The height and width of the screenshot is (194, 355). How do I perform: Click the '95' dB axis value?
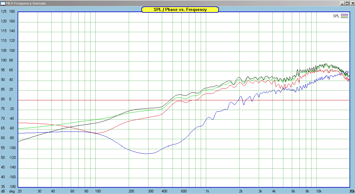tap(3, 70)
